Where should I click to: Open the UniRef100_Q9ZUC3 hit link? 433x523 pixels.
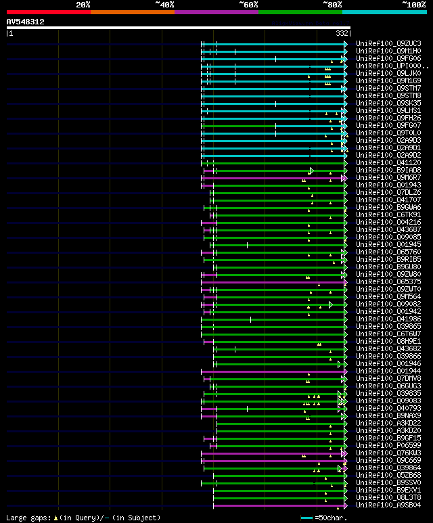388,44
